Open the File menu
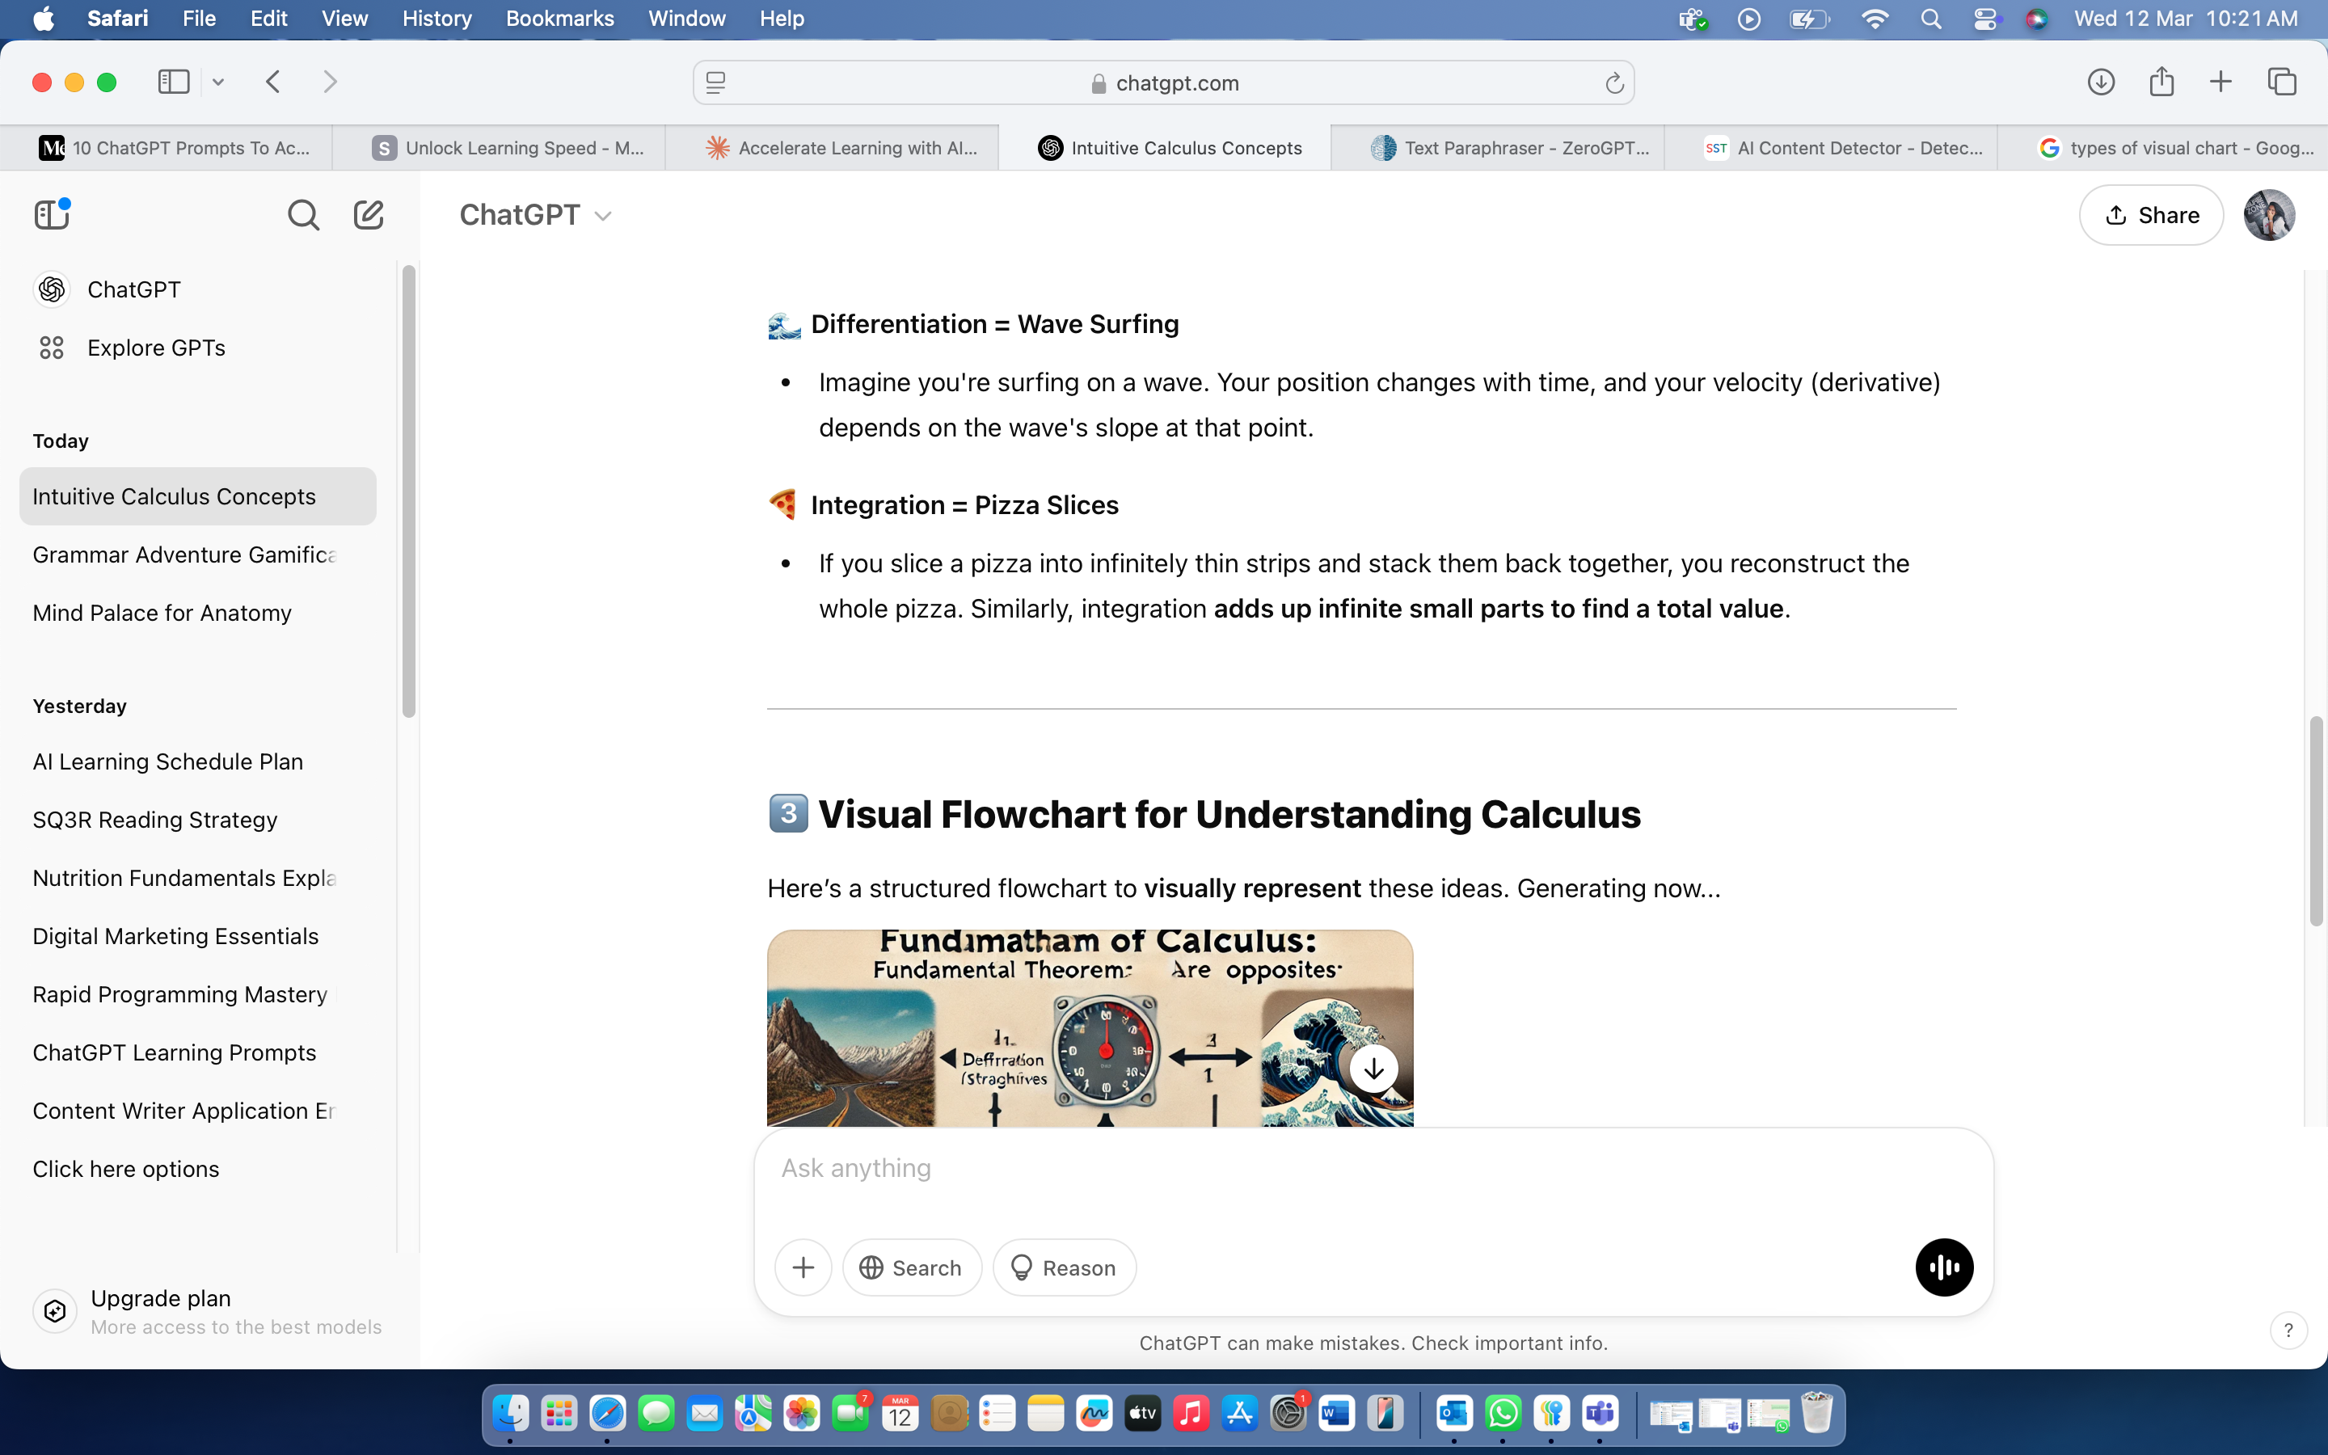 point(199,19)
